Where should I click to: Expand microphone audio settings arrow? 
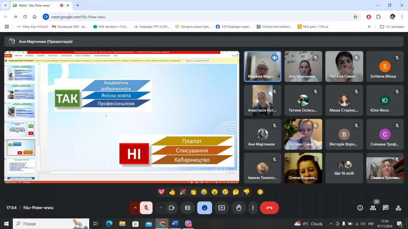tap(135, 208)
